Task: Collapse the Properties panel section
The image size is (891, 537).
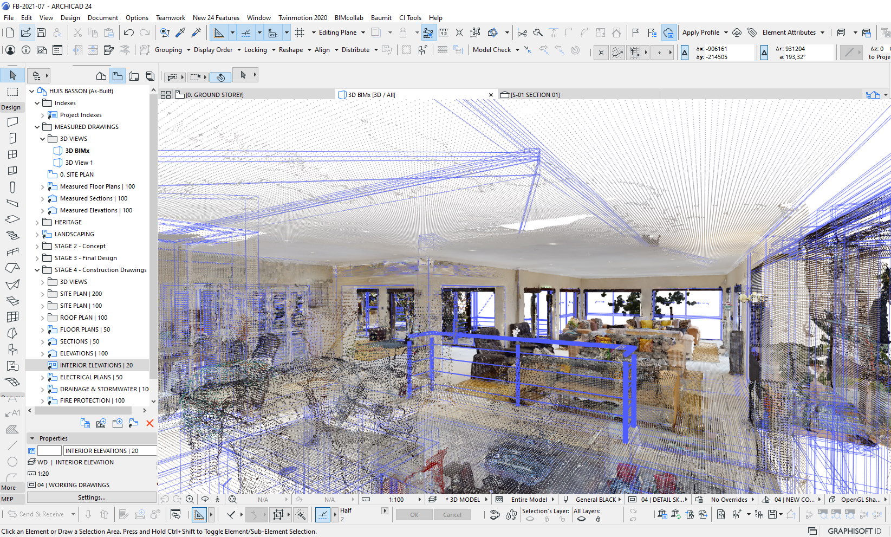Action: (32, 438)
